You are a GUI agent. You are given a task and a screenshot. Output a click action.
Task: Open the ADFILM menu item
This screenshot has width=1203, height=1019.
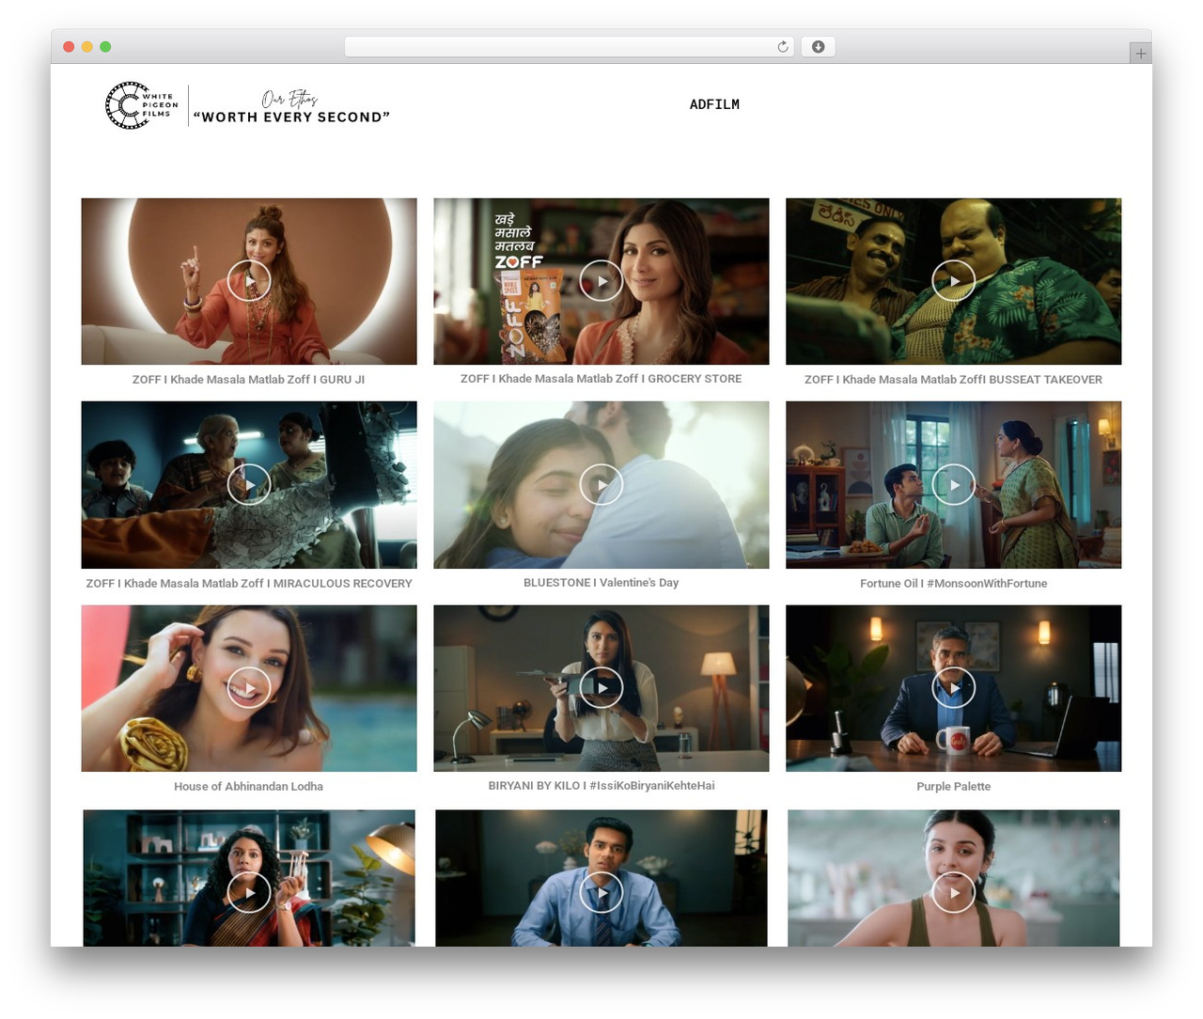[x=714, y=104]
